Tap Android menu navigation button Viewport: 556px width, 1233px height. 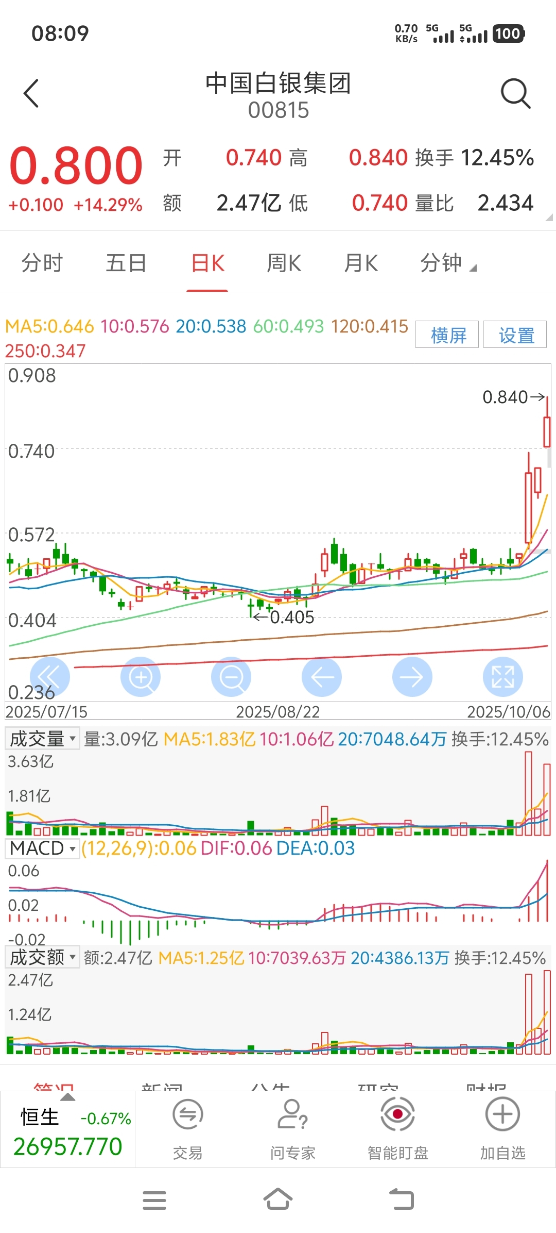click(154, 1201)
